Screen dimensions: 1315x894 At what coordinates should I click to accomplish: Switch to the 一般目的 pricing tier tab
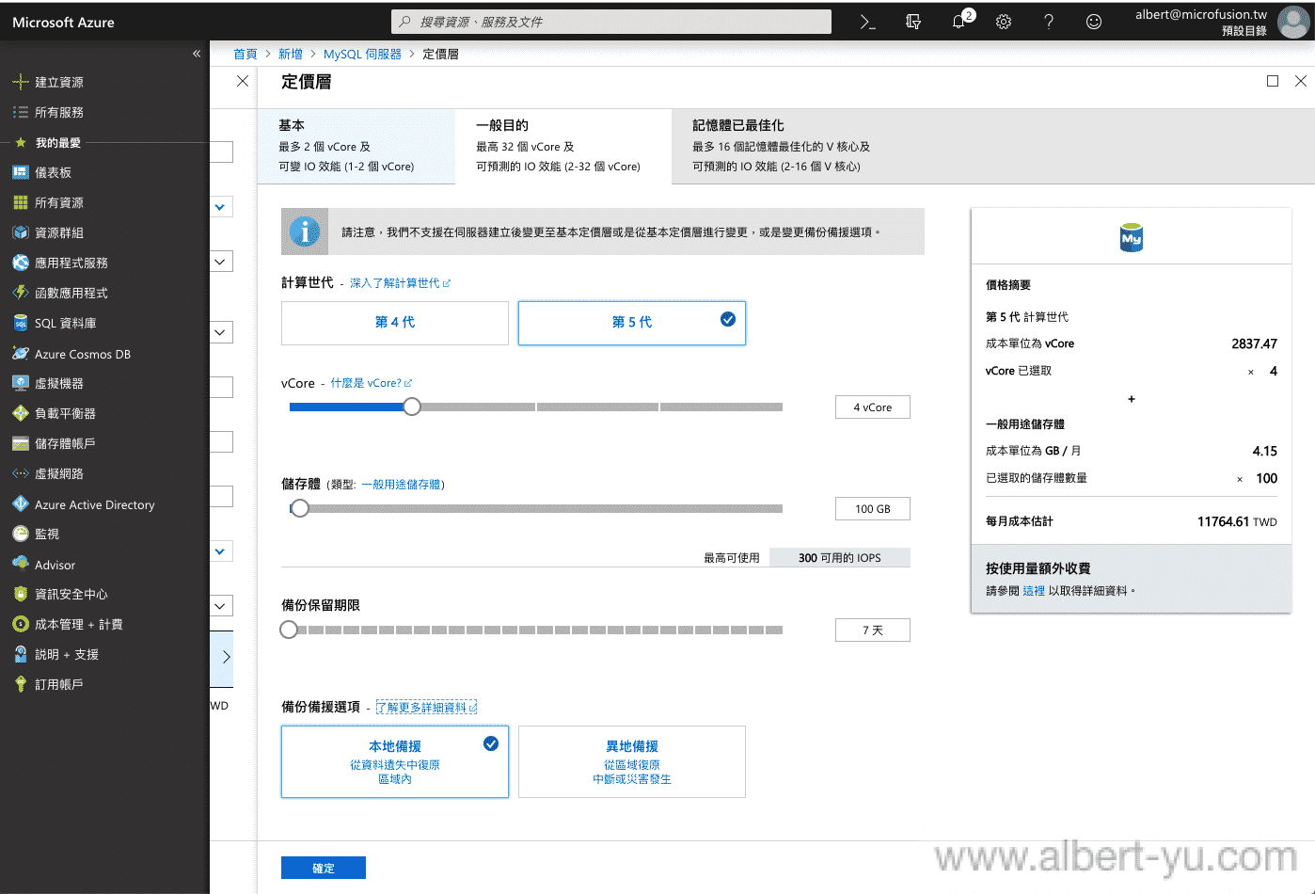tap(563, 146)
